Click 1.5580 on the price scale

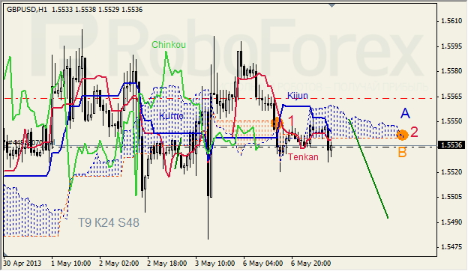tap(451, 71)
